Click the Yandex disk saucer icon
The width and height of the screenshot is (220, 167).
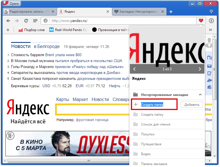[x=209, y=80]
